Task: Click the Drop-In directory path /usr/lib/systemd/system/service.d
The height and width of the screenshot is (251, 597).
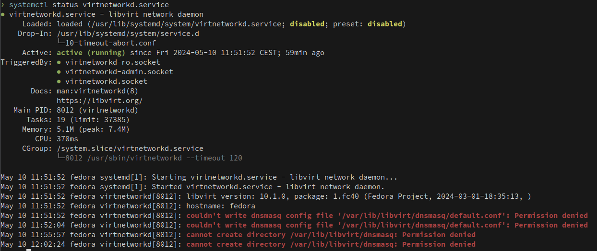Action: [x=128, y=34]
